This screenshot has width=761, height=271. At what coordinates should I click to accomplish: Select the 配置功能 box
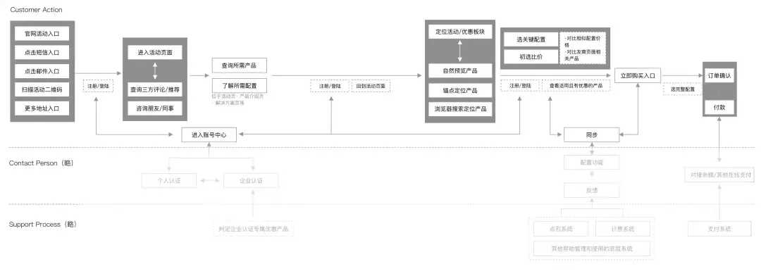pyautogui.click(x=591, y=163)
